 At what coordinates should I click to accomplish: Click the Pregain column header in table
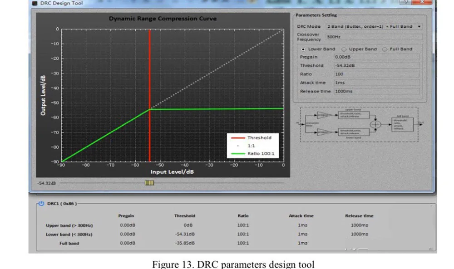pyautogui.click(x=126, y=216)
